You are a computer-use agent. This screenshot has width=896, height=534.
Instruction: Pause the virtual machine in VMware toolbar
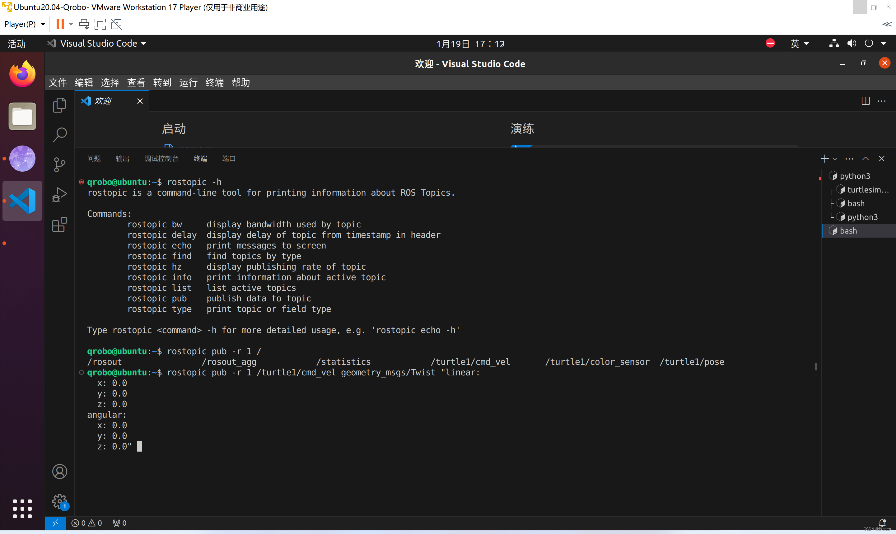(x=60, y=24)
